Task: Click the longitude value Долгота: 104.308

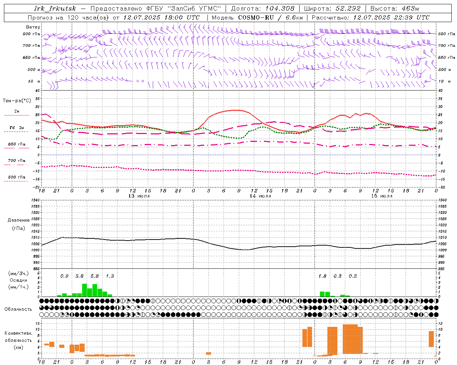Action: point(263,9)
